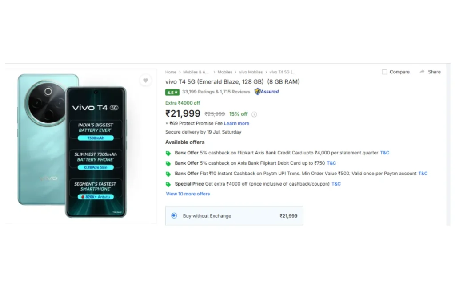This screenshot has height=304, width=455.
Task: Click green tag icon beside Paytm UPI offer
Action: pyautogui.click(x=168, y=174)
